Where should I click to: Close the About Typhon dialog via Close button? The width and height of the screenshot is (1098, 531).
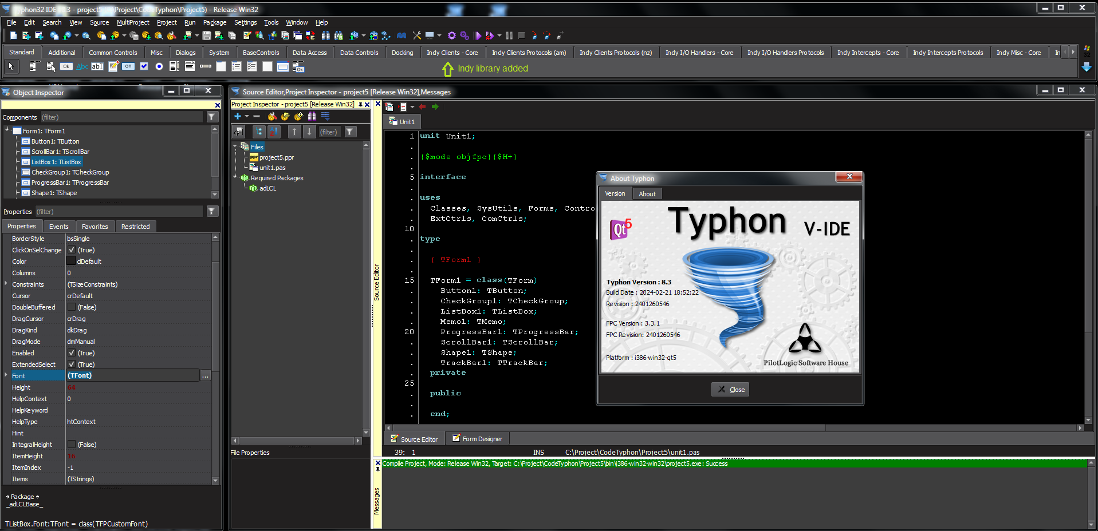pyautogui.click(x=730, y=390)
